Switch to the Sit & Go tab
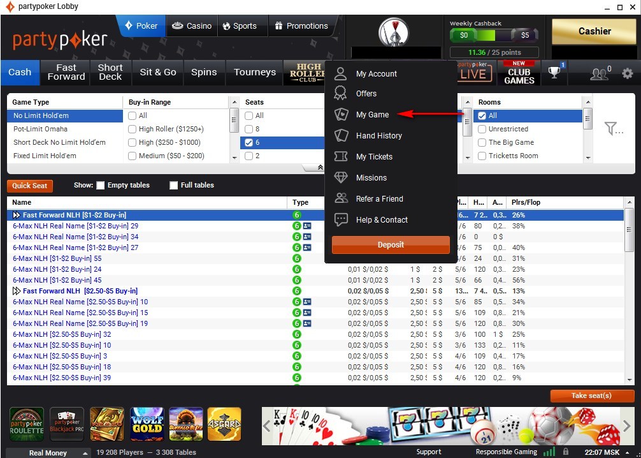641x458 pixels. pos(157,72)
